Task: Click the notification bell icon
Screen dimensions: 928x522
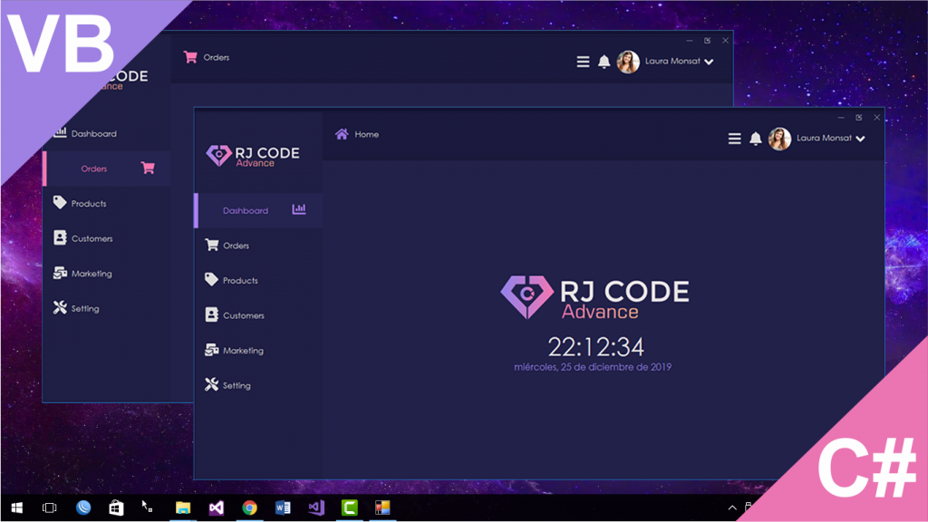Action: (757, 139)
